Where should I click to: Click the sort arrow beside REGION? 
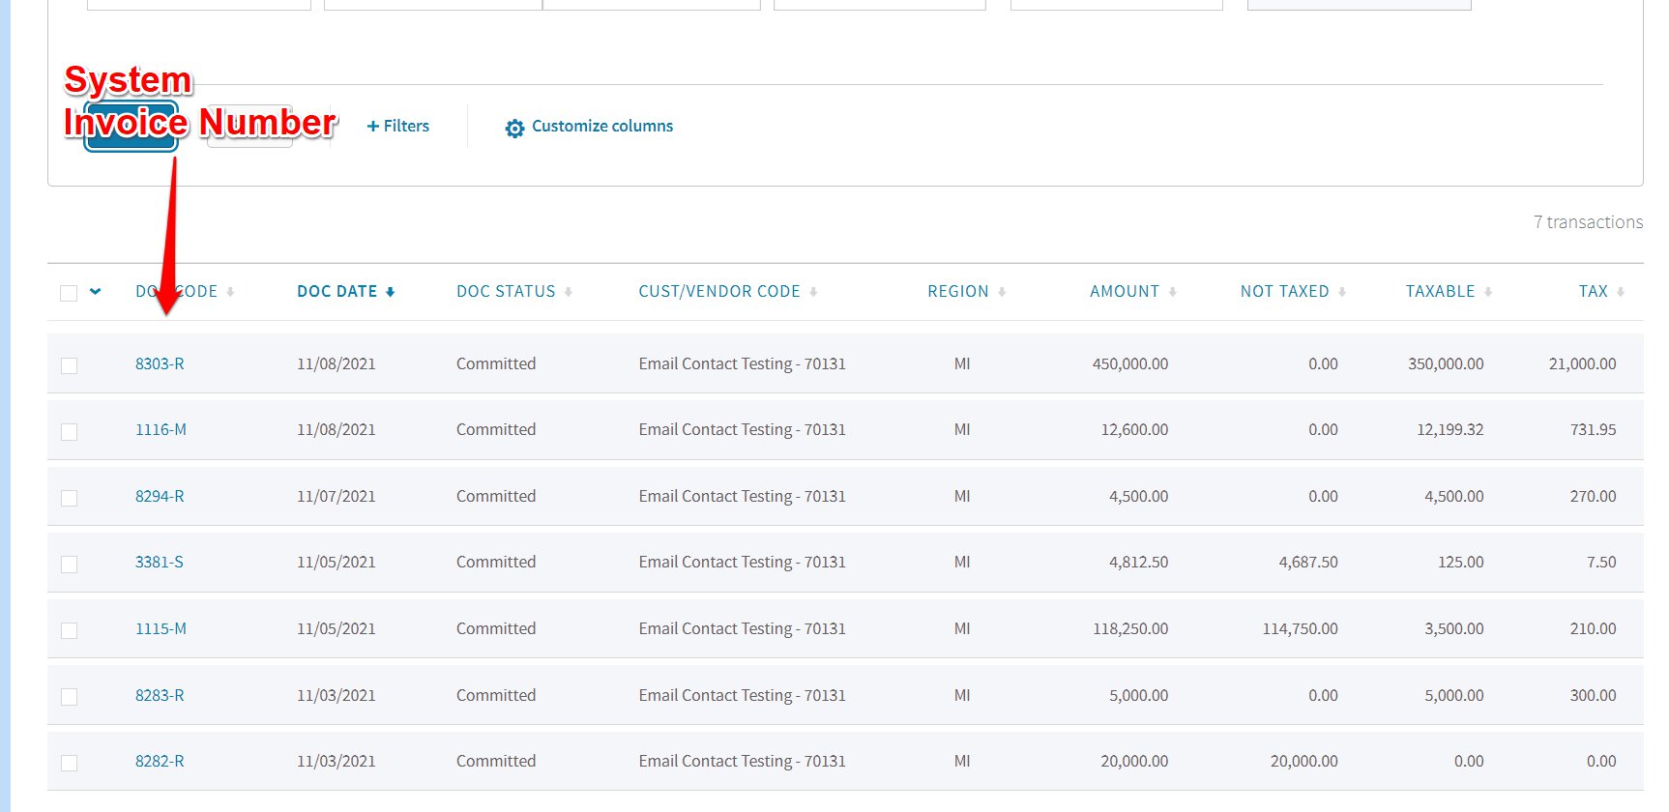pyautogui.click(x=1002, y=292)
